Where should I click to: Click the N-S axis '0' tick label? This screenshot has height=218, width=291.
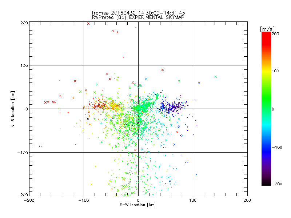click(x=27, y=109)
